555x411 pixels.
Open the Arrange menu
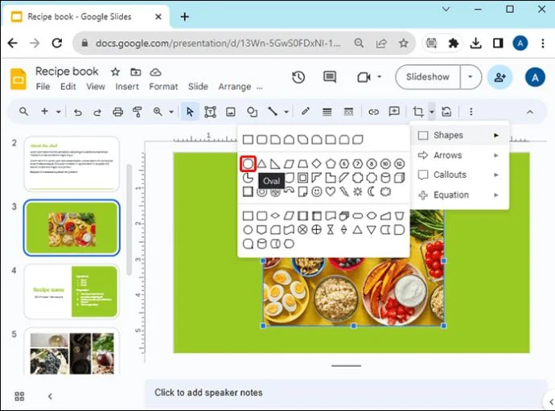234,87
